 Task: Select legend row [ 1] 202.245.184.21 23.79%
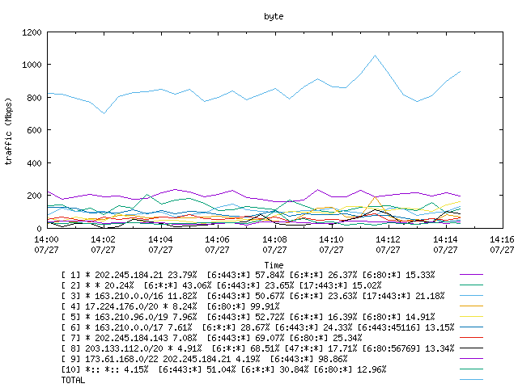click(248, 275)
